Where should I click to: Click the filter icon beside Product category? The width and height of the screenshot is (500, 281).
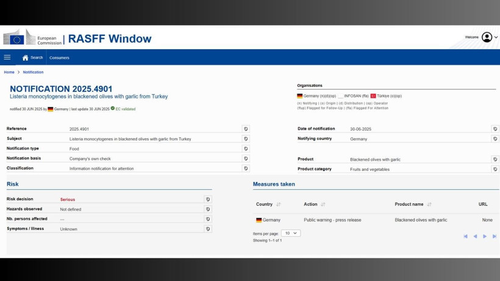(x=495, y=169)
